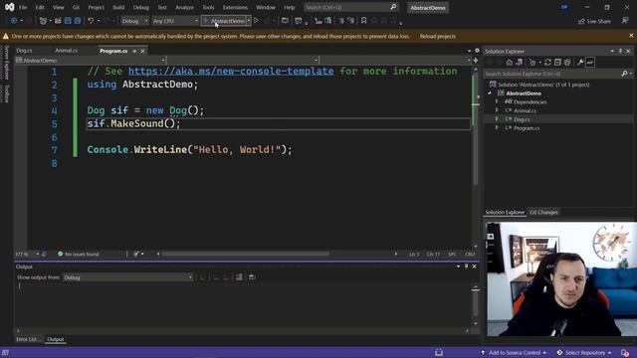Collapse the AbstractDemo project node
This screenshot has height=358, width=637.
(x=490, y=93)
